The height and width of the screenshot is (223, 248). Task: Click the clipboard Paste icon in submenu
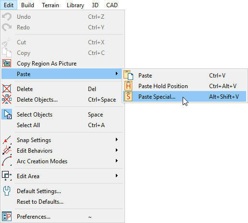pyautogui.click(x=128, y=75)
